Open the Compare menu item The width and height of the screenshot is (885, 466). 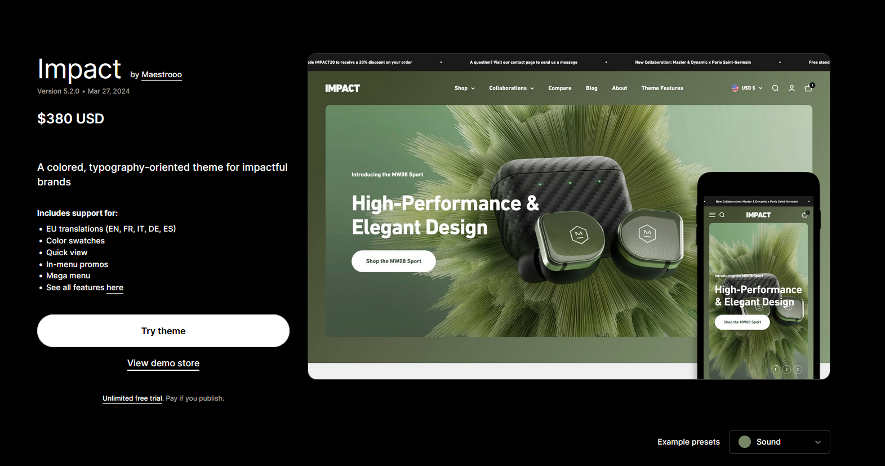(x=559, y=88)
